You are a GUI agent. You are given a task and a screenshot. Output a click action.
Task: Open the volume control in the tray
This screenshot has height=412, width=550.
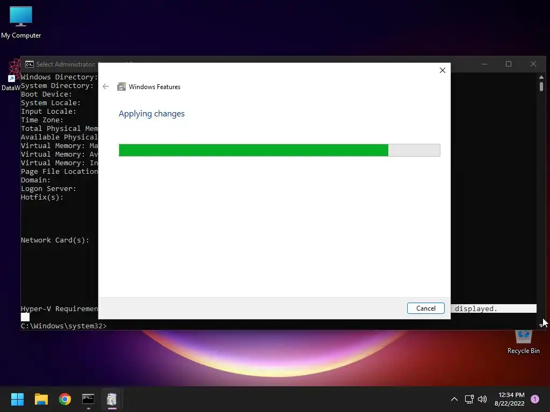482,399
